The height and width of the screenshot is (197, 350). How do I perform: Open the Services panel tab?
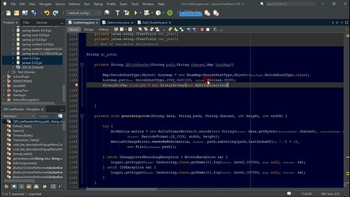click(x=42, y=22)
